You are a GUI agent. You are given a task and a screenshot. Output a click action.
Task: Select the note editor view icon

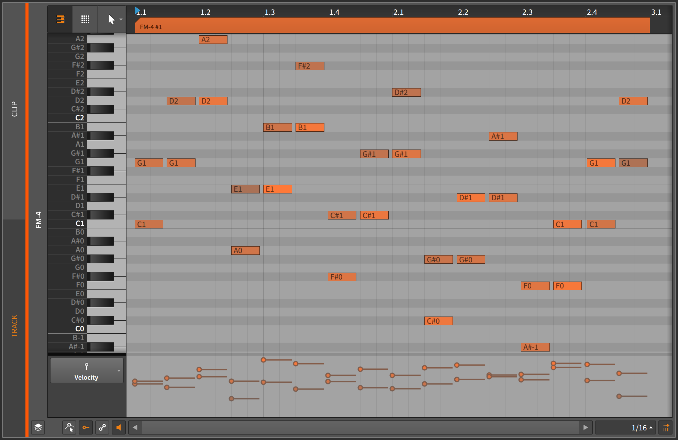pos(60,19)
